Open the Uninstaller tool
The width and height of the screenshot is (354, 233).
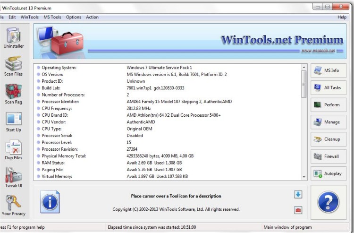tap(13, 38)
